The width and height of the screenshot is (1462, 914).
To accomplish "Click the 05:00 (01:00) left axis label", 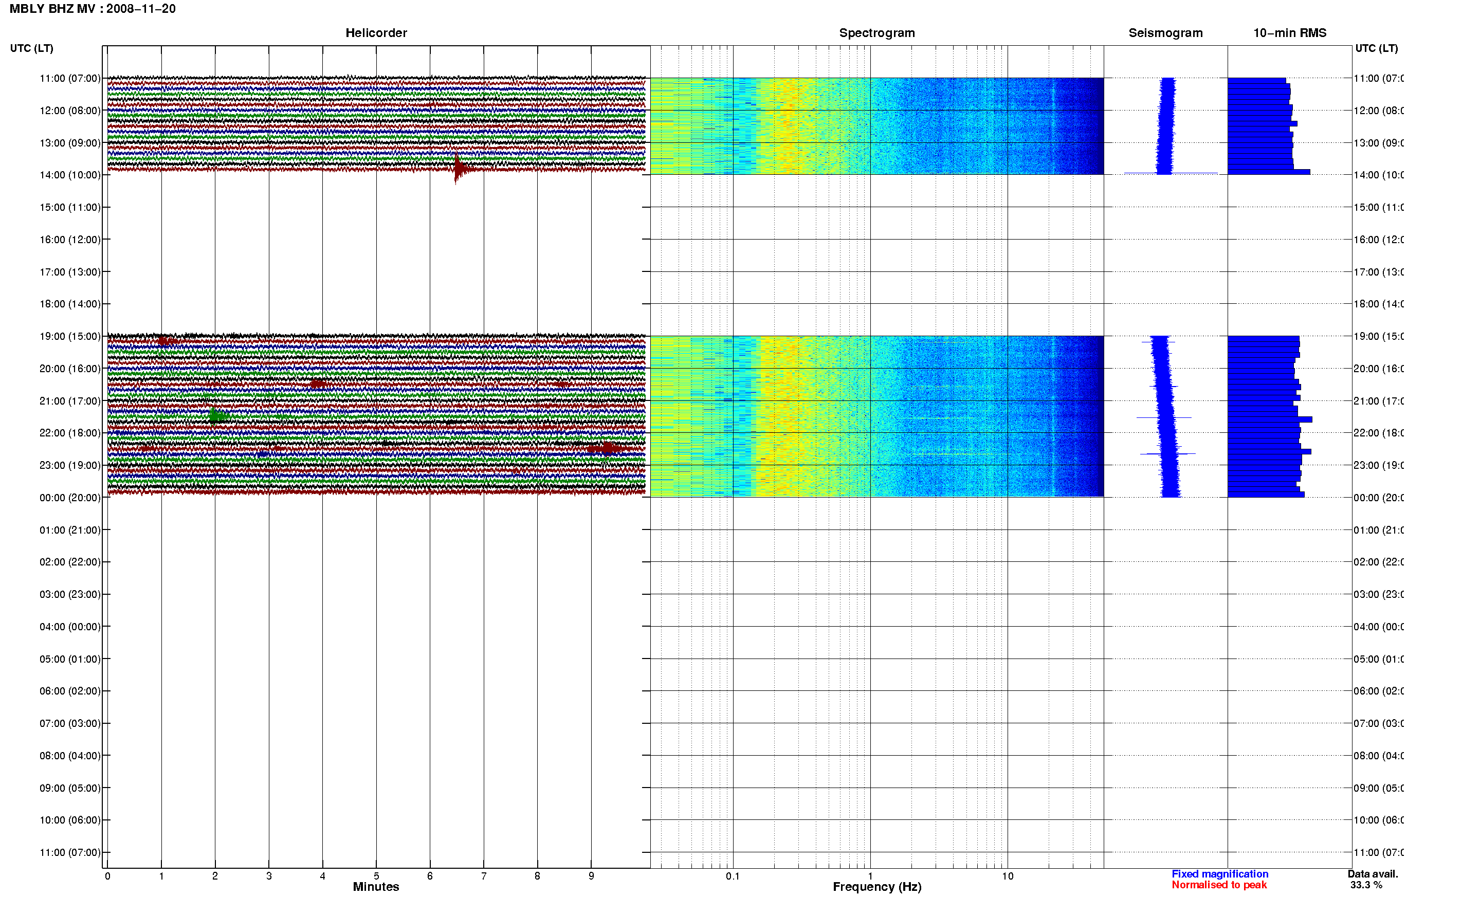I will 70,660.
